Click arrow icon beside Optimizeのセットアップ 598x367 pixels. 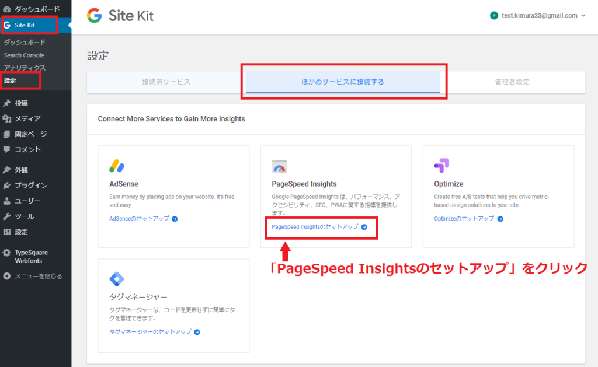tap(500, 219)
